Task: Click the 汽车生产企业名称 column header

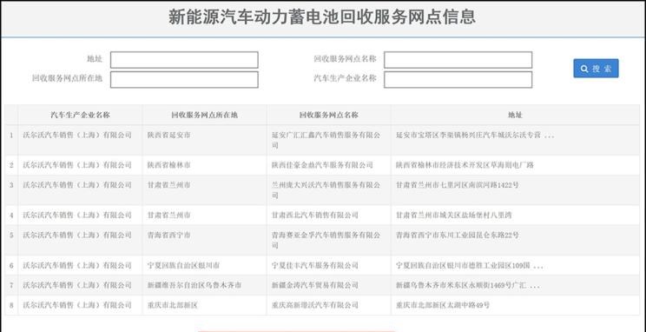Action: 81,115
